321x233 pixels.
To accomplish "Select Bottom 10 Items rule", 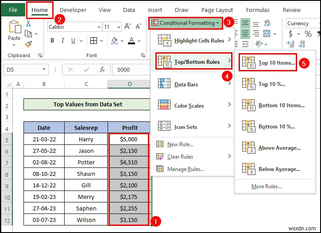I will pos(275,105).
